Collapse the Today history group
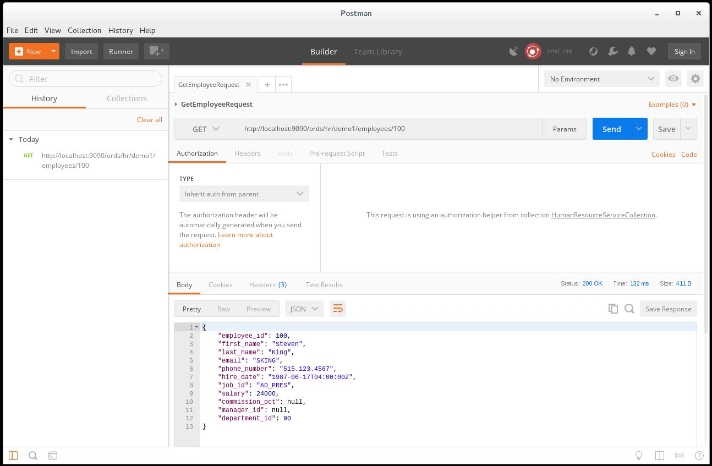Image resolution: width=712 pixels, height=466 pixels. click(x=11, y=140)
